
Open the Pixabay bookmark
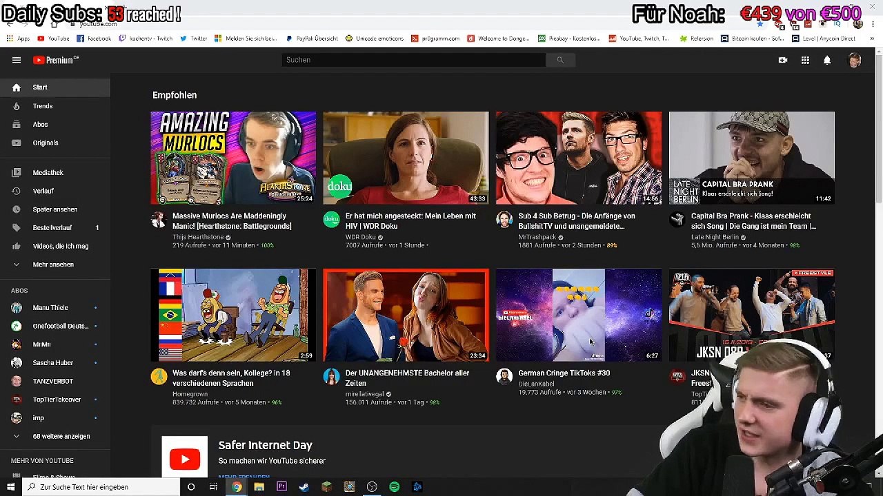[x=569, y=39]
